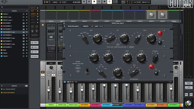Click COPY in the plugin window toolbar
The image size is (194, 109).
click(x=96, y=26)
